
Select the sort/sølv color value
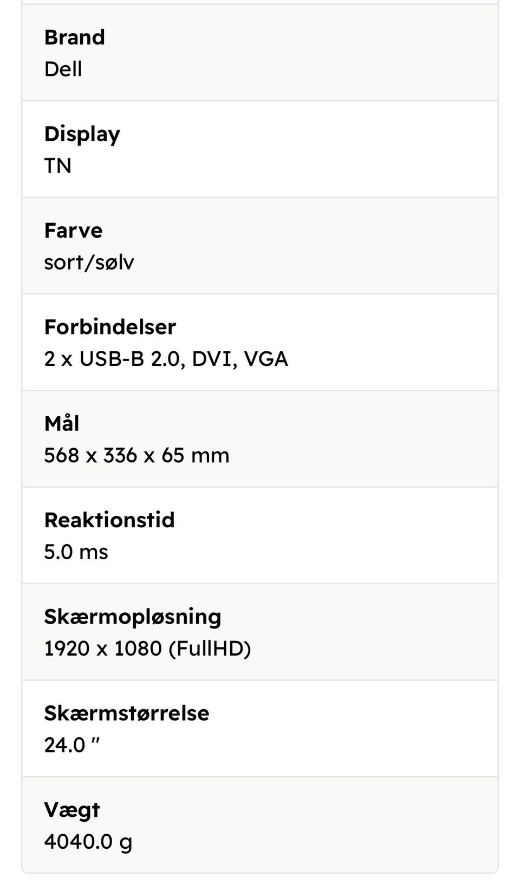click(x=89, y=263)
